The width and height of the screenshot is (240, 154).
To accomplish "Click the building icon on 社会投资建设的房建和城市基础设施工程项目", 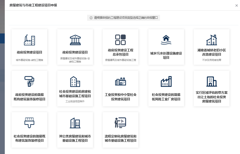I will [x=75, y=82].
